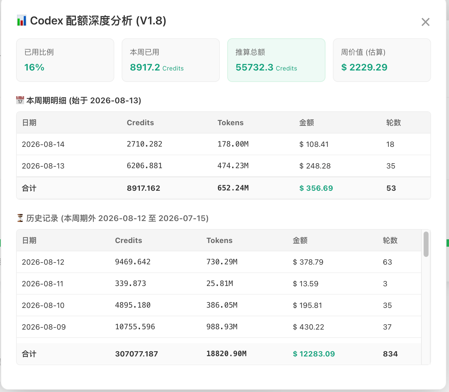
Task: Click the Tokens value 730.29M
Action: pyautogui.click(x=222, y=262)
